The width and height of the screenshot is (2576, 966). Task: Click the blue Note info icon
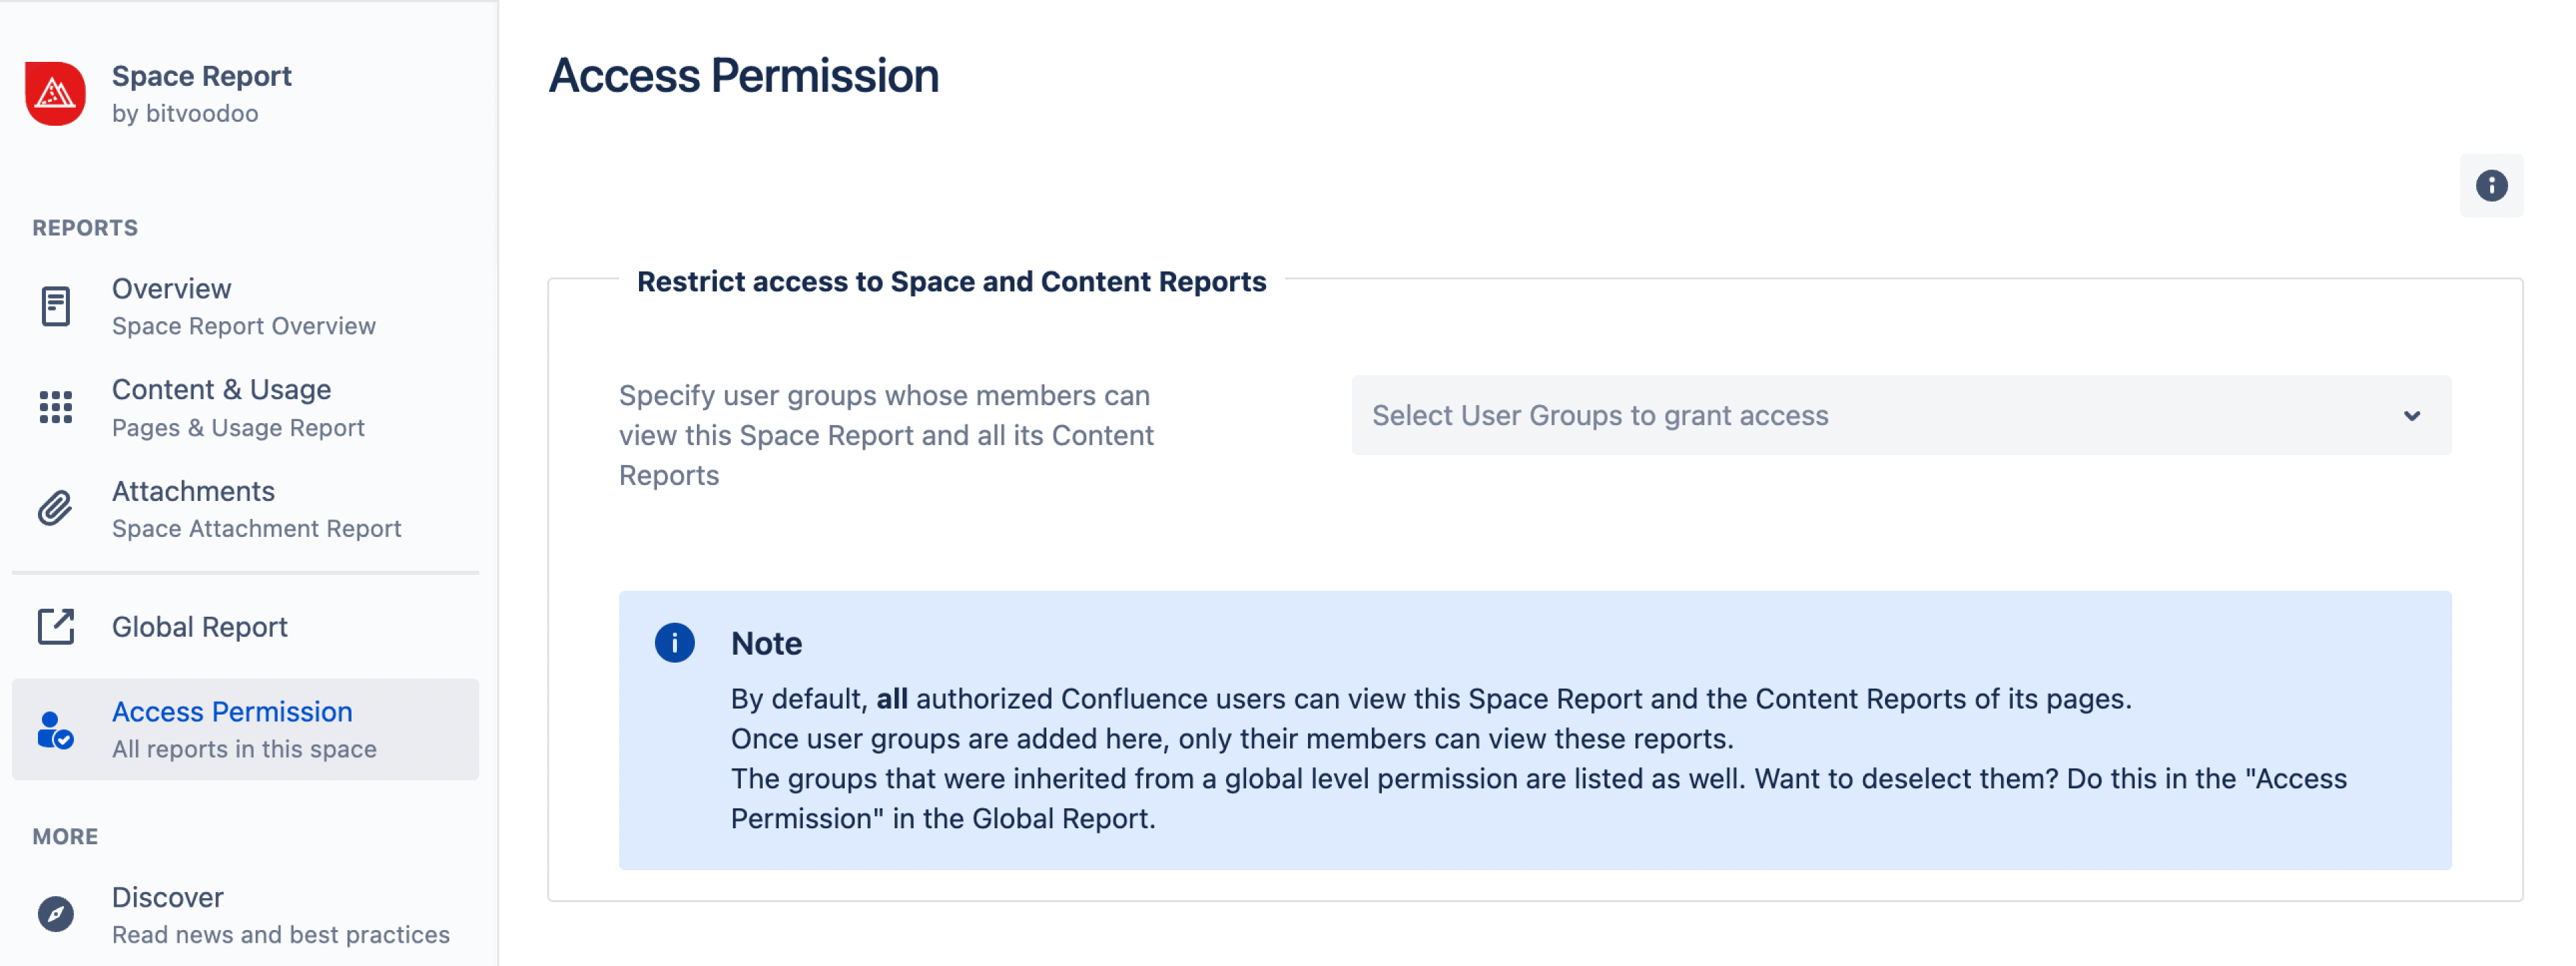(674, 643)
